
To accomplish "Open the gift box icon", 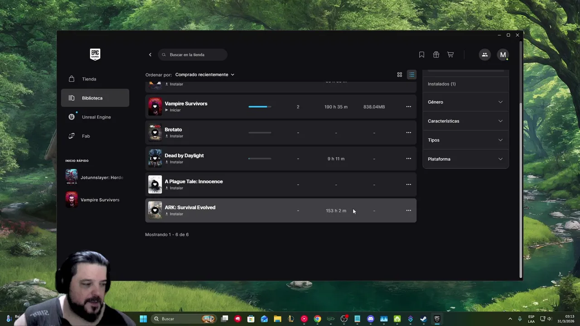I will [x=436, y=55].
